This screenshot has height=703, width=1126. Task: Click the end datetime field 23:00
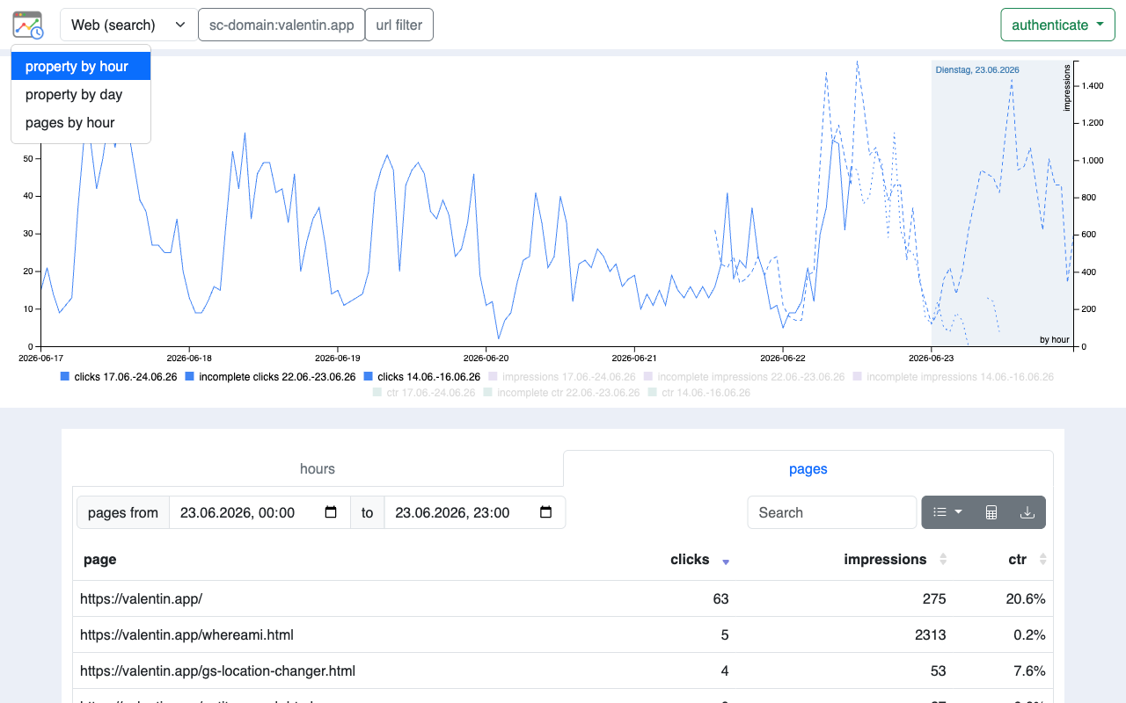[474, 512]
